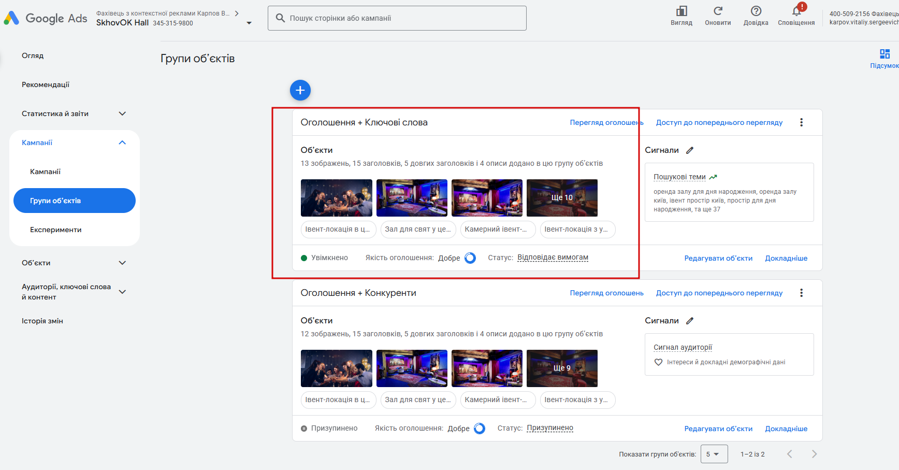The width and height of the screenshot is (899, 470).
Task: Click the heart icon beside Інтереси й докладні демографічні дані
Action: pos(658,362)
